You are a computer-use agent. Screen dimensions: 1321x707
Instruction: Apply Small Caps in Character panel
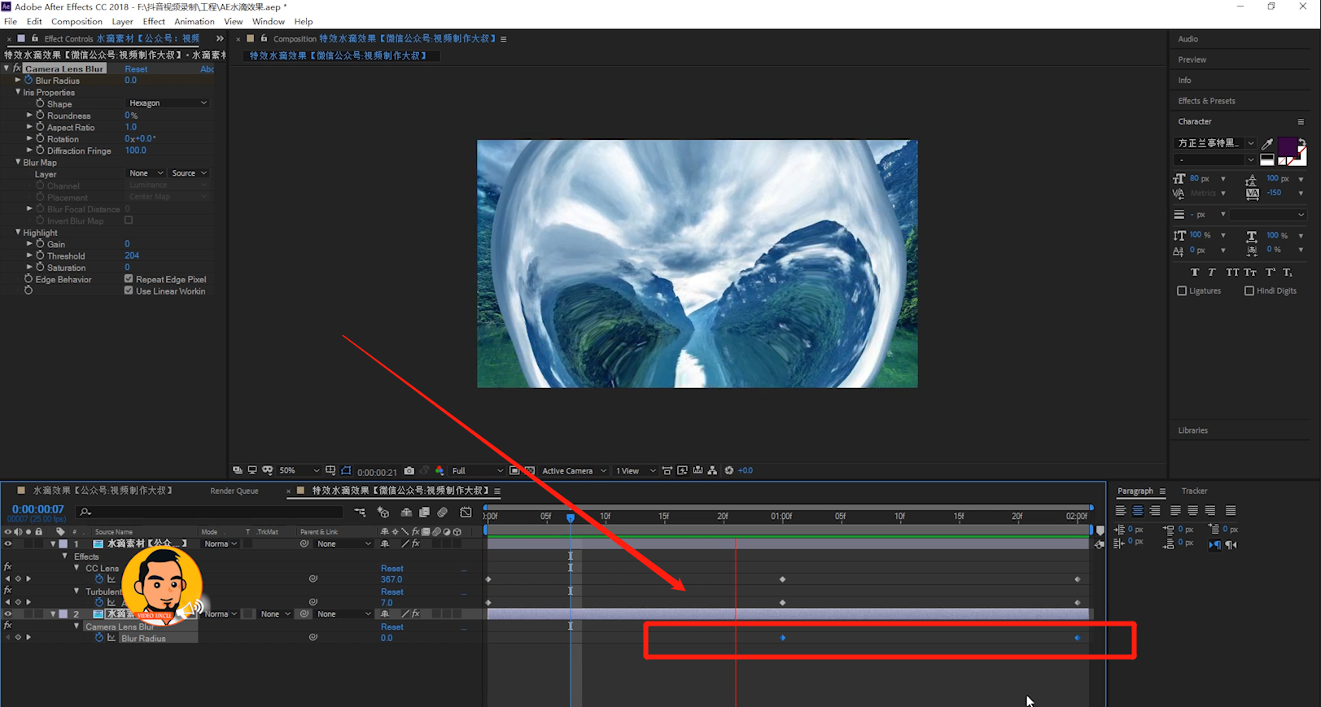[x=1250, y=272]
